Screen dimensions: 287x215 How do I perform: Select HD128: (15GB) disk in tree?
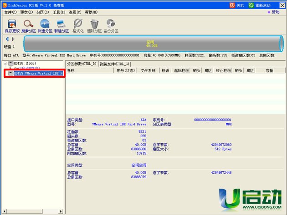(x=25, y=63)
